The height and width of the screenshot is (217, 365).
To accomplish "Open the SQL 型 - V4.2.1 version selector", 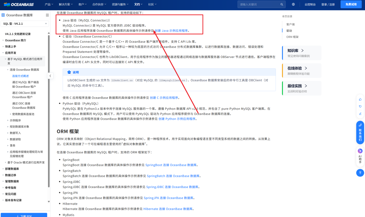I will coord(25,24).
